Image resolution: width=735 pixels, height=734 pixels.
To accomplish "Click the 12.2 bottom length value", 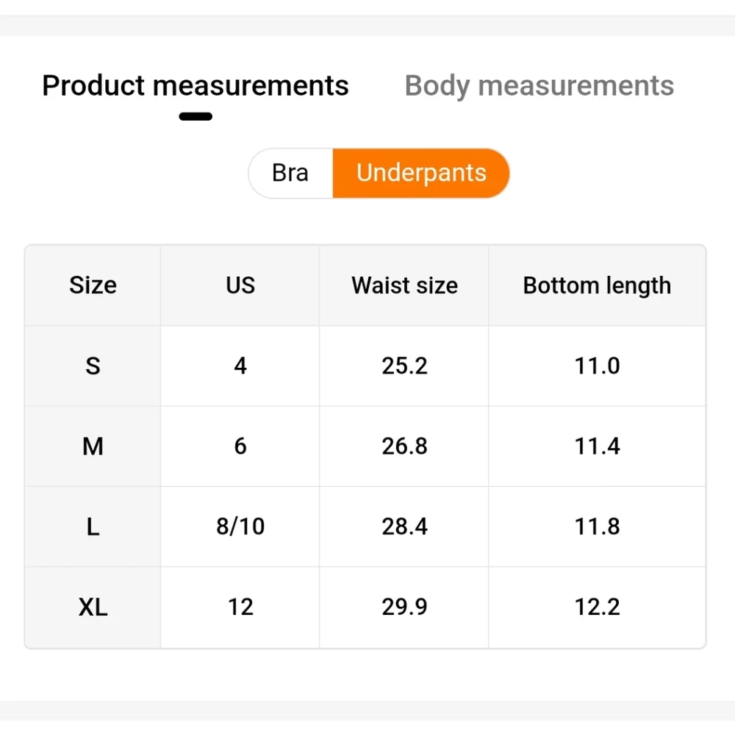I will pyautogui.click(x=597, y=607).
